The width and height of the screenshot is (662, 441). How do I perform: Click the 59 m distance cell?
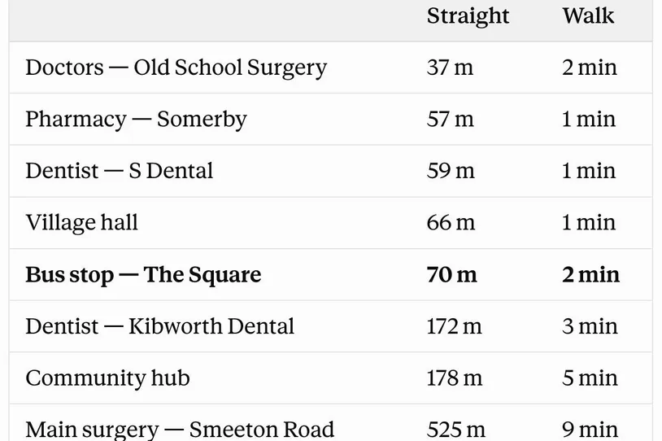pos(451,171)
